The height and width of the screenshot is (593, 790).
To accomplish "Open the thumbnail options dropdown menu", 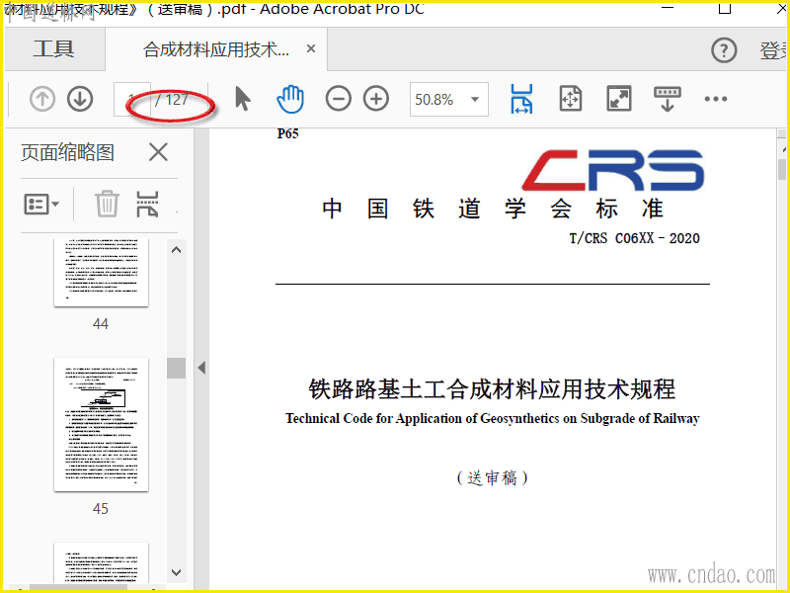I will (41, 205).
